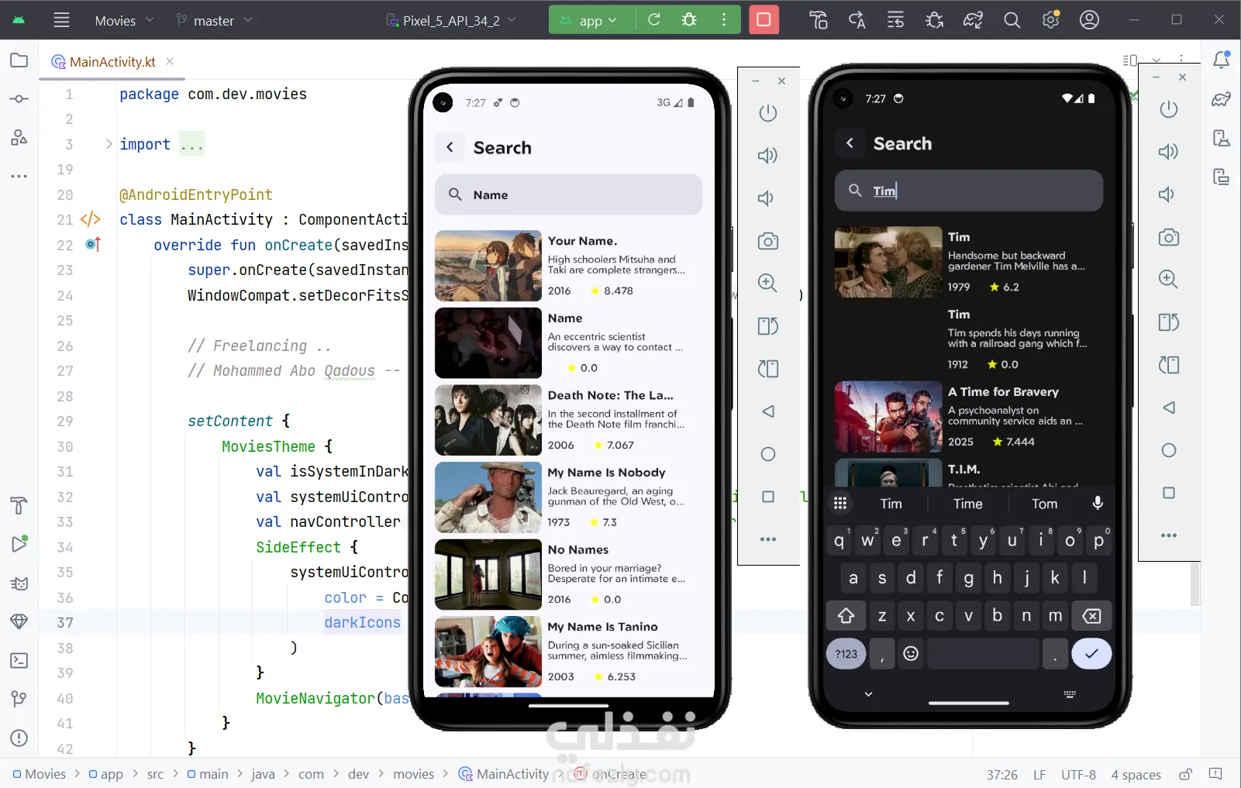Open the Build tool window
1241x788 pixels.
(19, 506)
